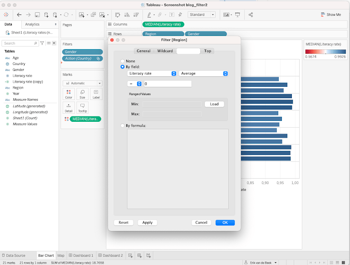
Task: Choose the By formula radio button
Action: click(123, 125)
